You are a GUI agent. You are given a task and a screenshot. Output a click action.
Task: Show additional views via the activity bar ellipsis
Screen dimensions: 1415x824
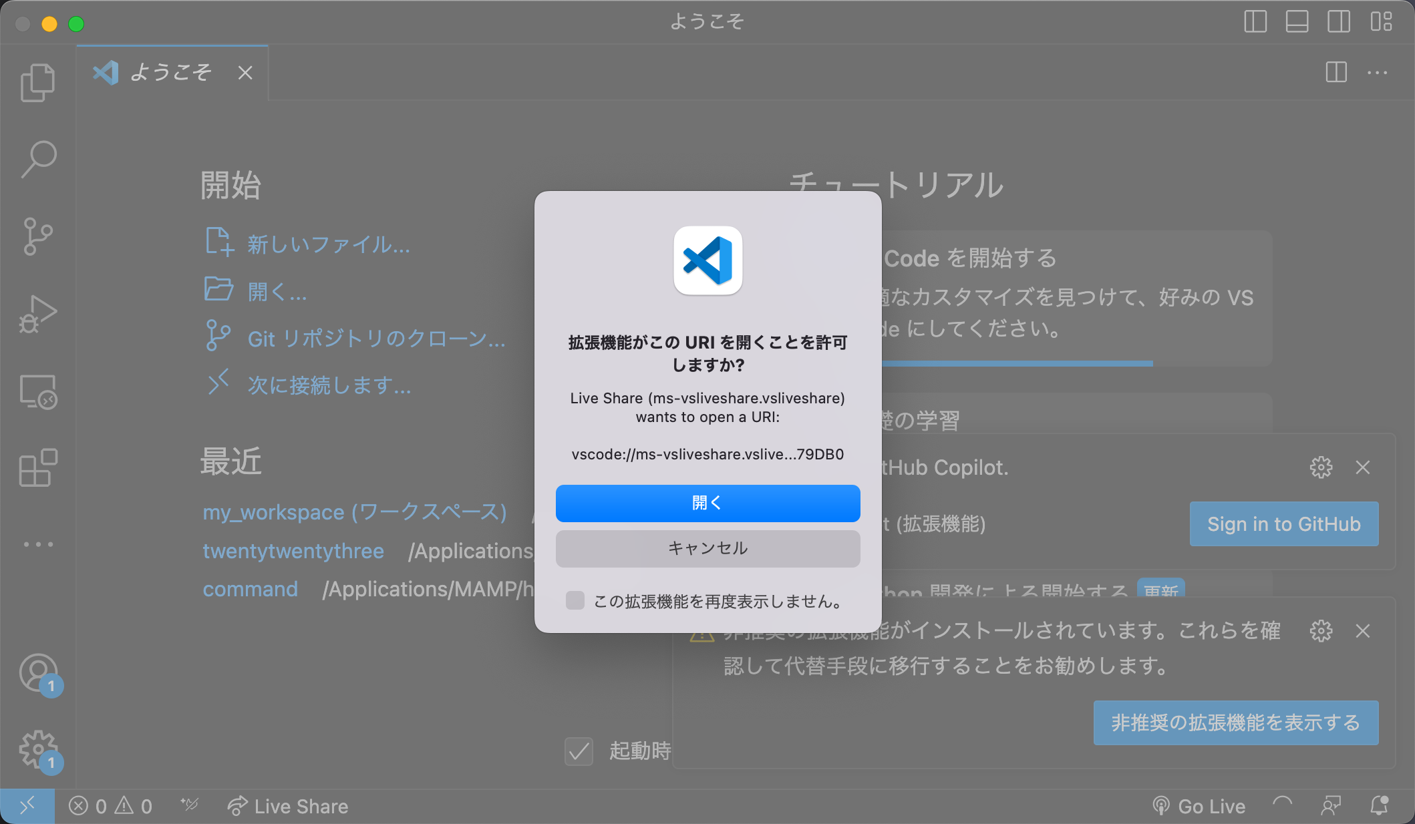[x=38, y=544]
